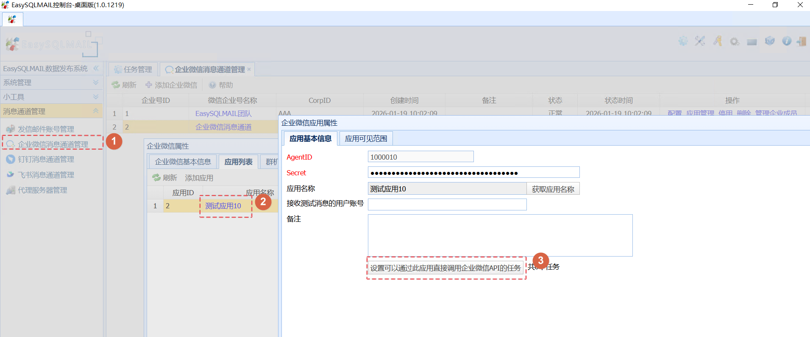Click the 获取应用名称 button
The image size is (810, 337).
[553, 189]
